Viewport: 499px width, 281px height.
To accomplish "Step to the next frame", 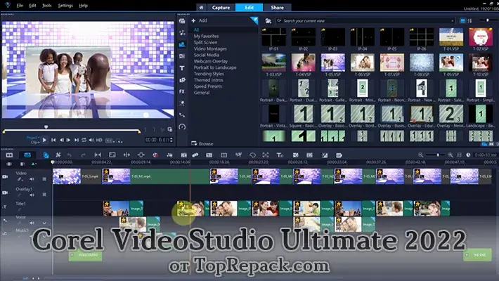I will click(68, 140).
